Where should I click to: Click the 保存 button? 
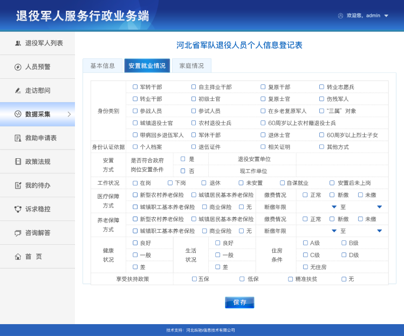[239, 303]
